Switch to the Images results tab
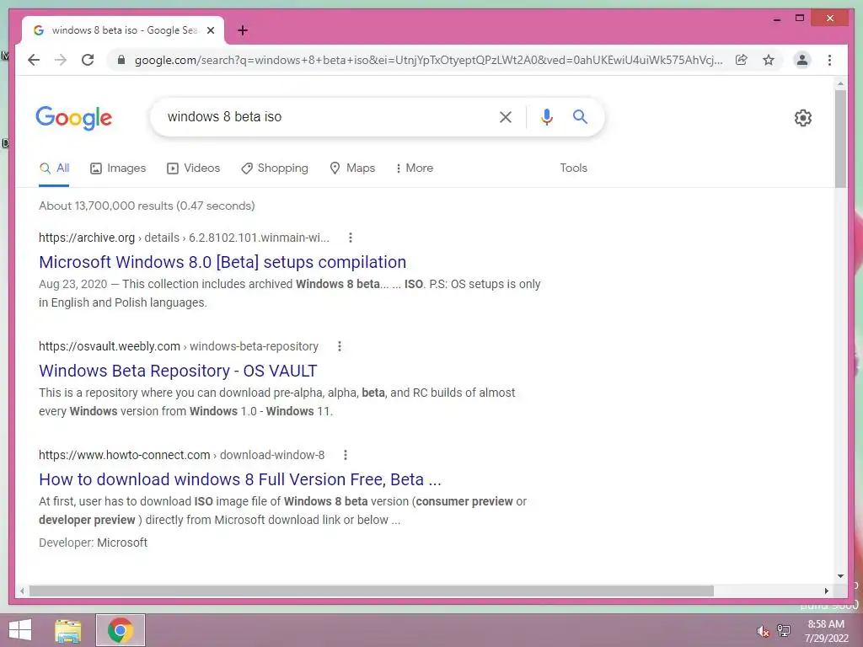The image size is (863, 647). (x=118, y=168)
